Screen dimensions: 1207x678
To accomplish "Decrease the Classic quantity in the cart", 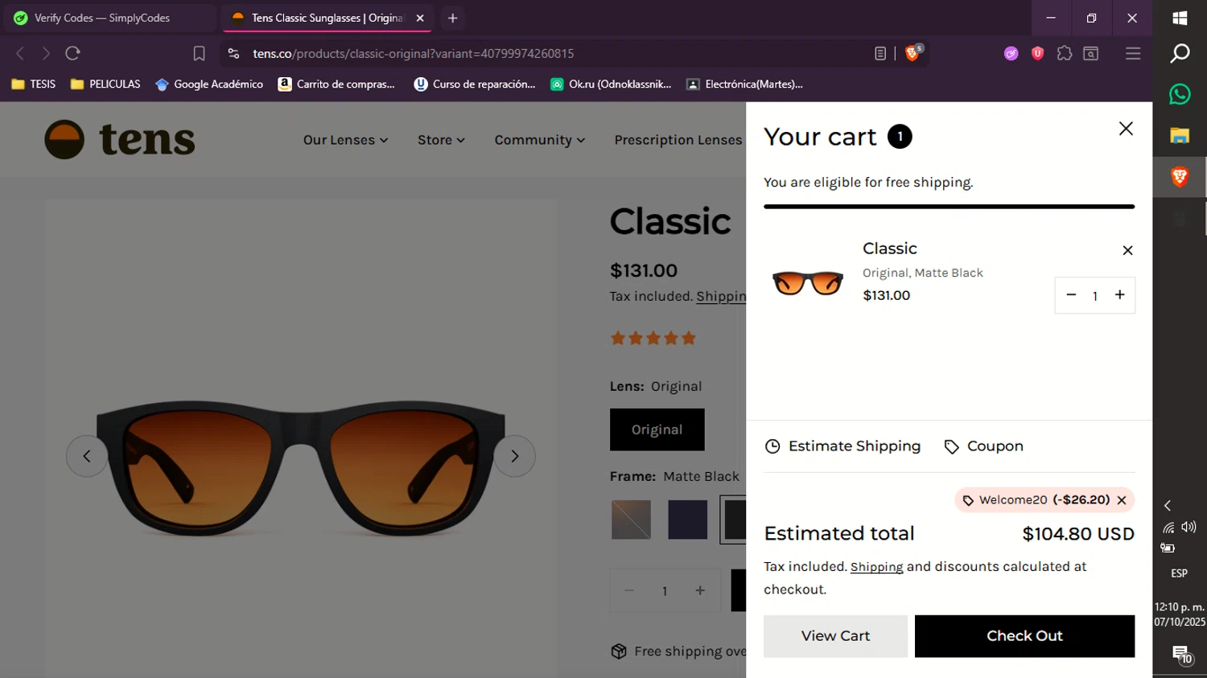I will click(1071, 295).
